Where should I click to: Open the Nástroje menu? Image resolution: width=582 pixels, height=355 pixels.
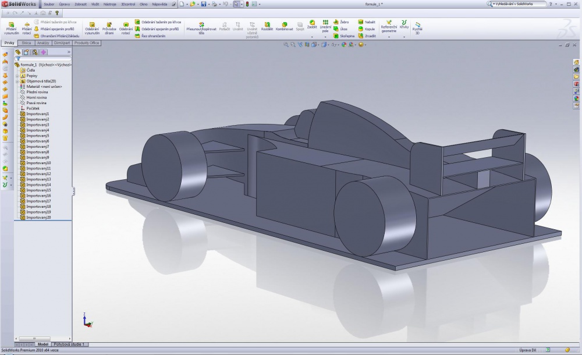(x=109, y=4)
